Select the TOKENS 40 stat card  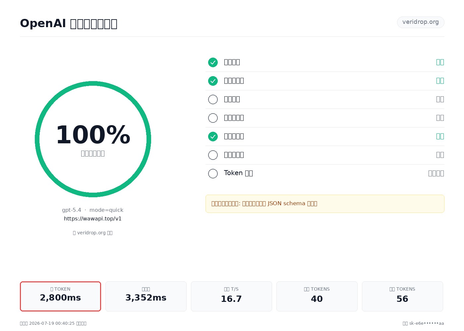click(317, 296)
